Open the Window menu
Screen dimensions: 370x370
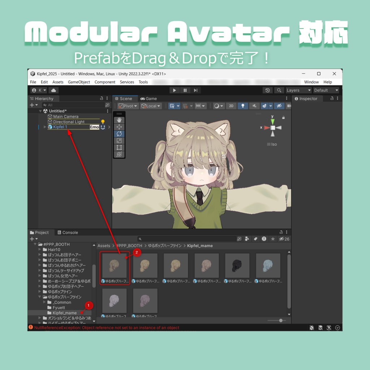point(311,82)
